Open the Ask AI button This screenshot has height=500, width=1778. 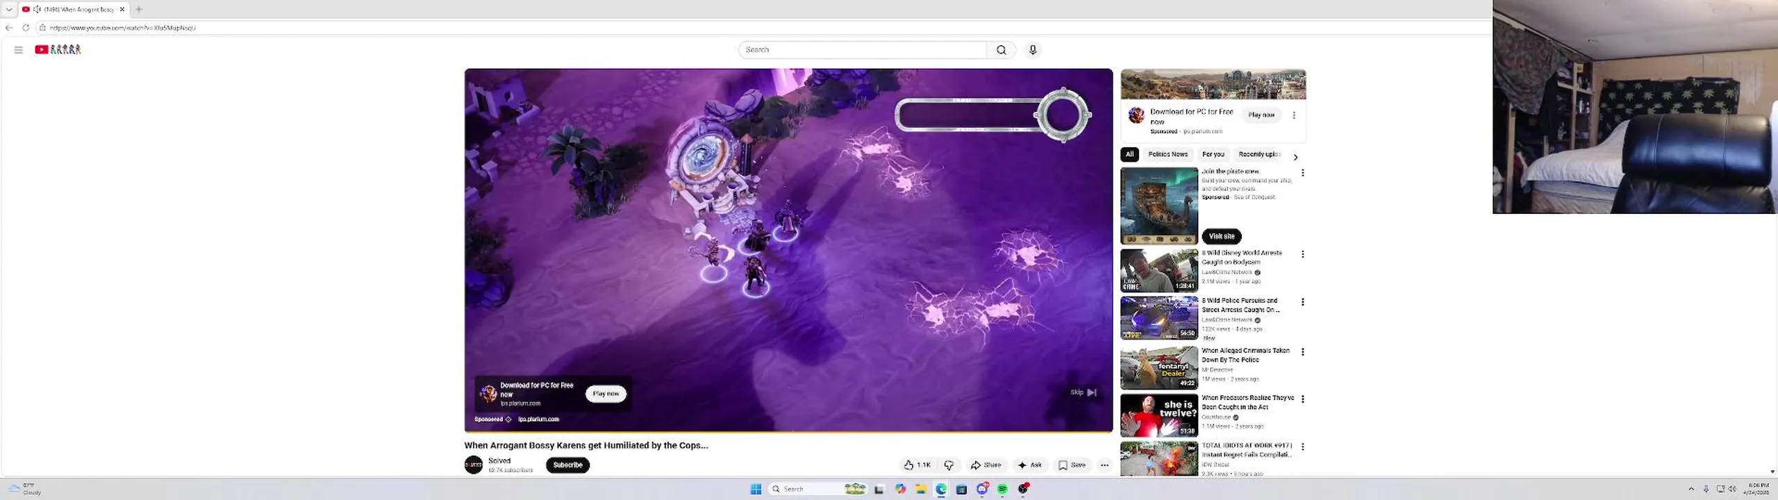coord(1029,465)
